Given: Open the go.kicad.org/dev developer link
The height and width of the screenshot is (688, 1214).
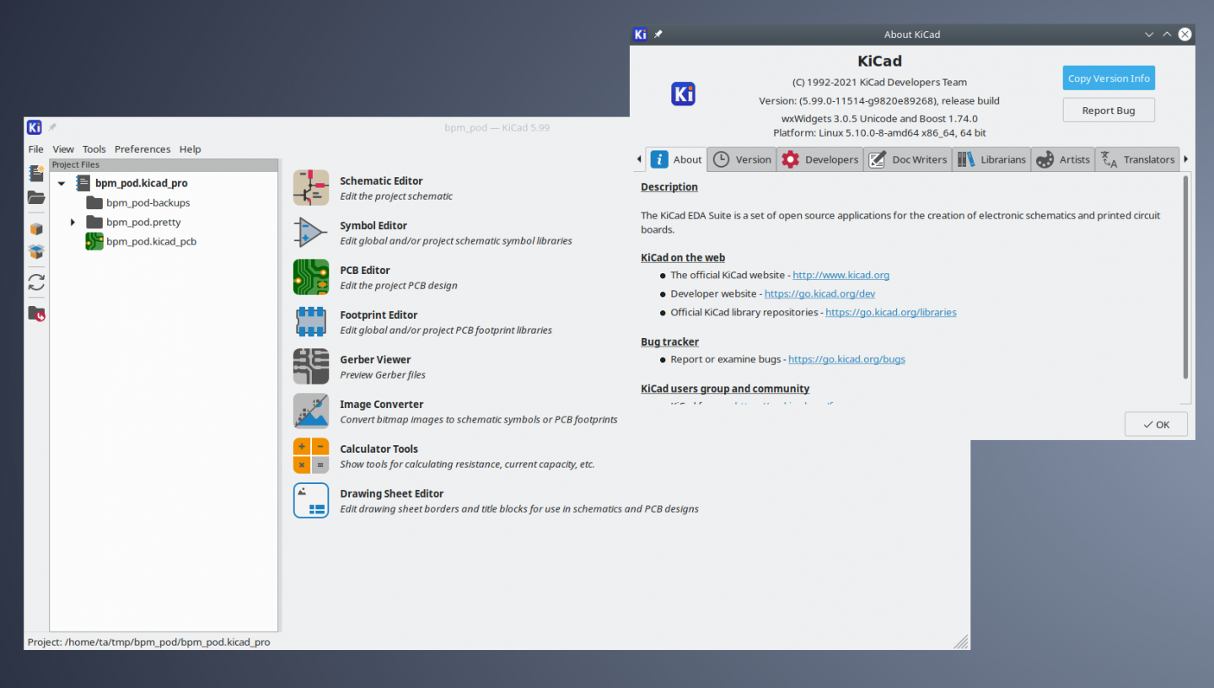Looking at the screenshot, I should point(820,293).
